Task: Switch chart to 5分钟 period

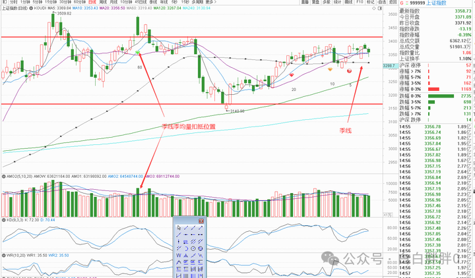Action: tap(38, 2)
